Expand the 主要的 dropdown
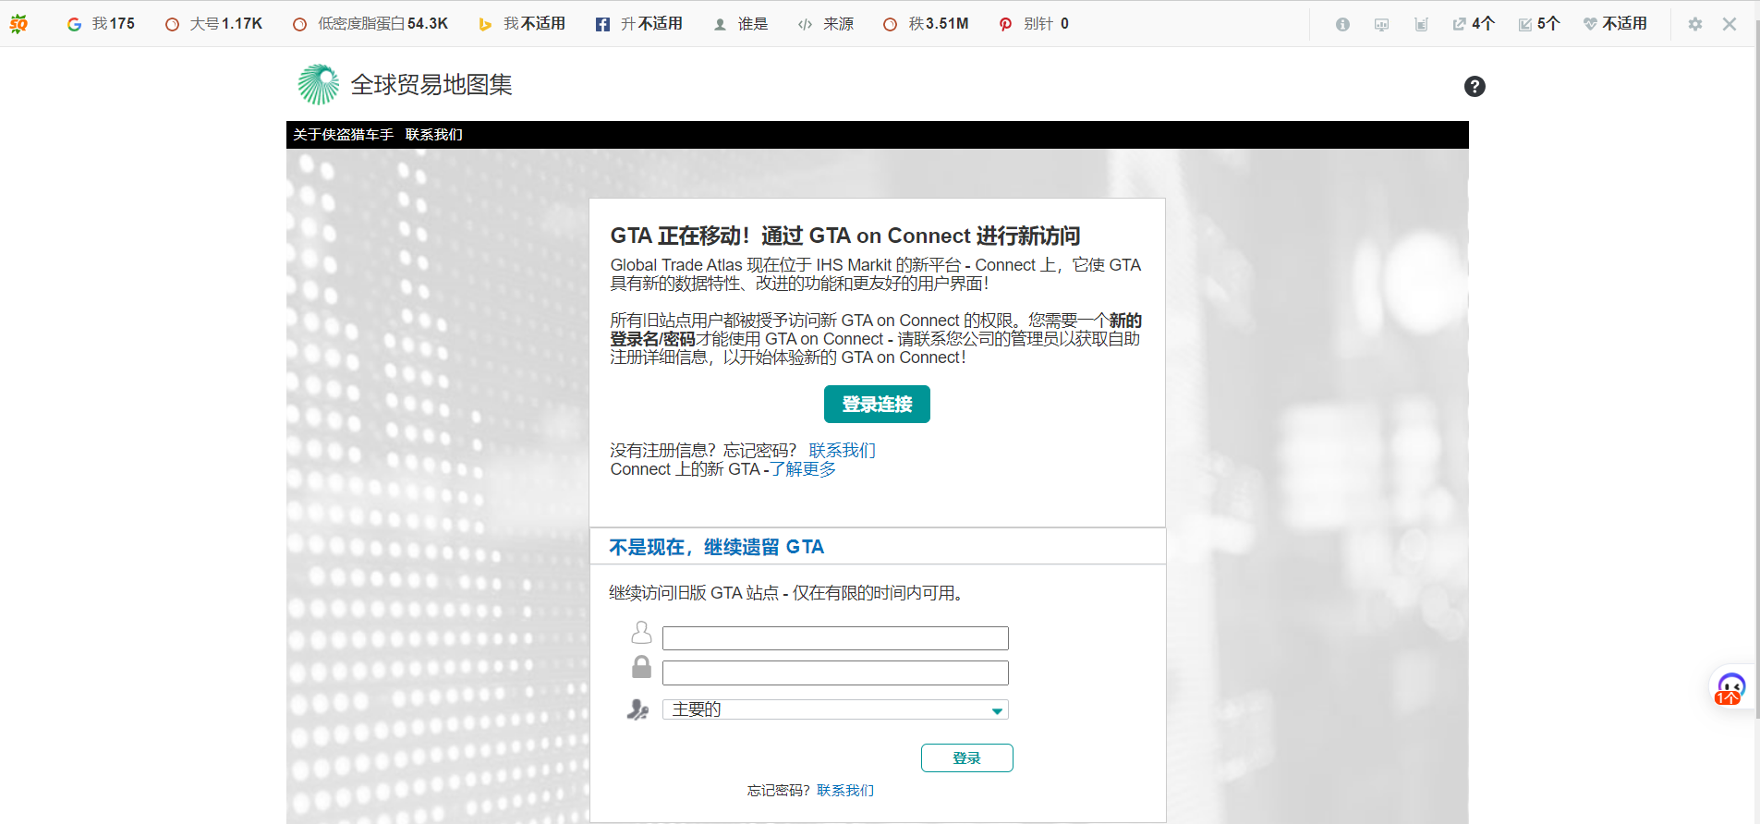The height and width of the screenshot is (824, 1760). (835, 709)
